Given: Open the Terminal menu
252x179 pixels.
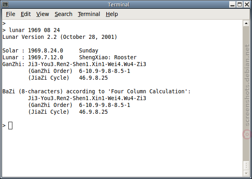Looking at the screenshot, I should 89,14.
